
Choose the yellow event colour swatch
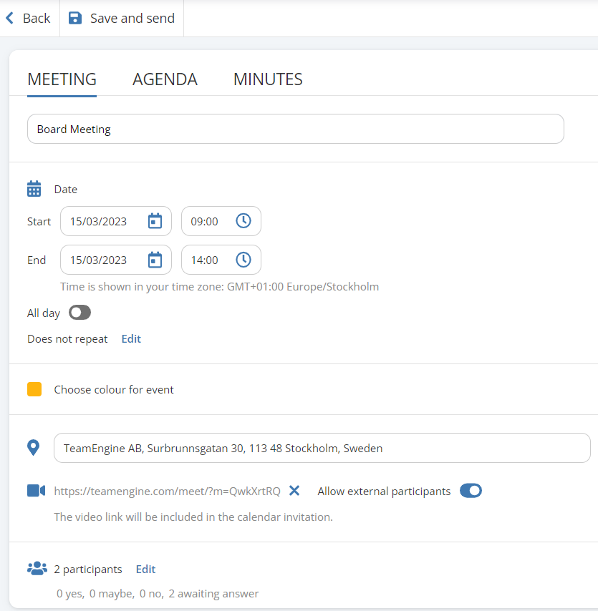[x=34, y=389]
